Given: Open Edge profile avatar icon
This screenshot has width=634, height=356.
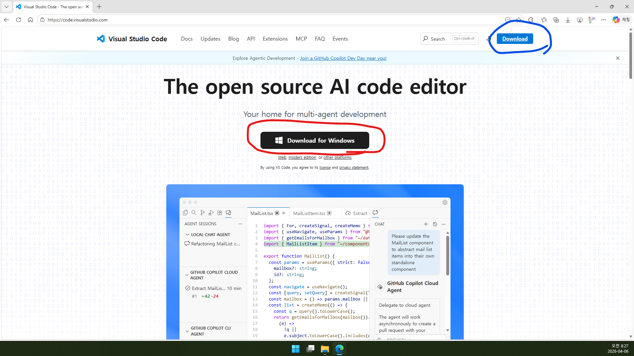Looking at the screenshot, I should coord(592,20).
